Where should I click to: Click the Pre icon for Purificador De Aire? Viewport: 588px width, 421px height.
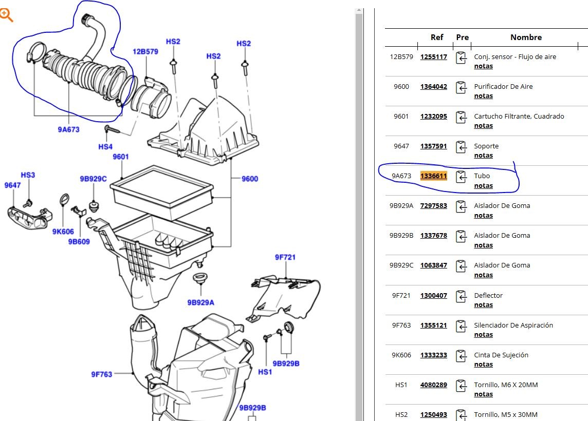pyautogui.click(x=461, y=87)
